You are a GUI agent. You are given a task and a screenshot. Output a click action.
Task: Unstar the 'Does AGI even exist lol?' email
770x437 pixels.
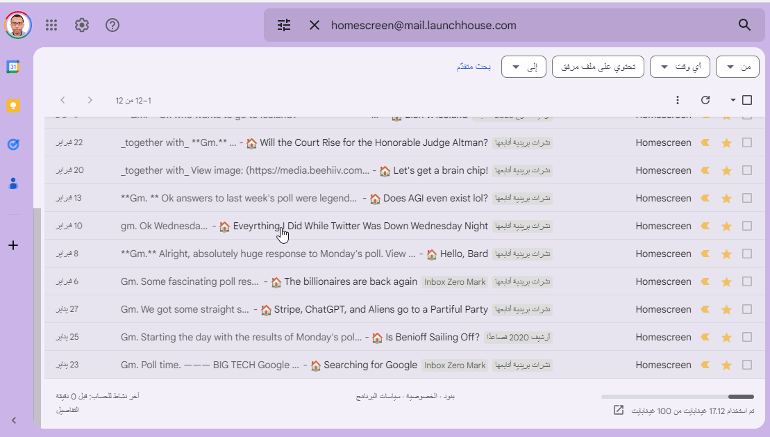click(727, 198)
